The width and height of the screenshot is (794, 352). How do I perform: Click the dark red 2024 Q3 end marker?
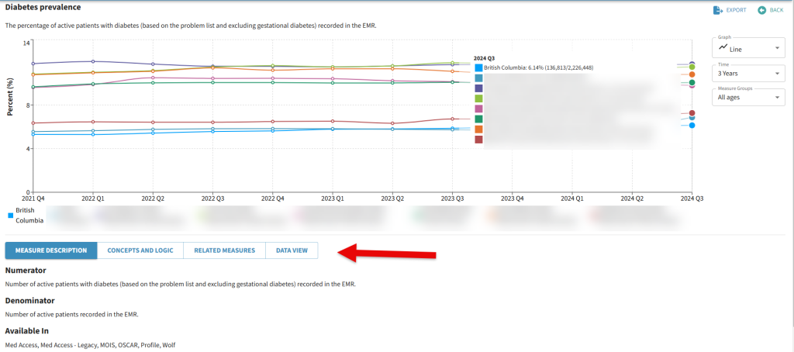pos(692,113)
